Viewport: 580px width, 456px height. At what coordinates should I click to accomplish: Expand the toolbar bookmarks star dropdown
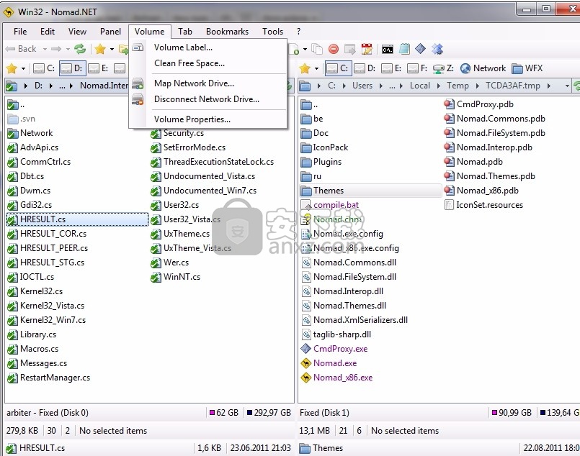tap(112, 49)
